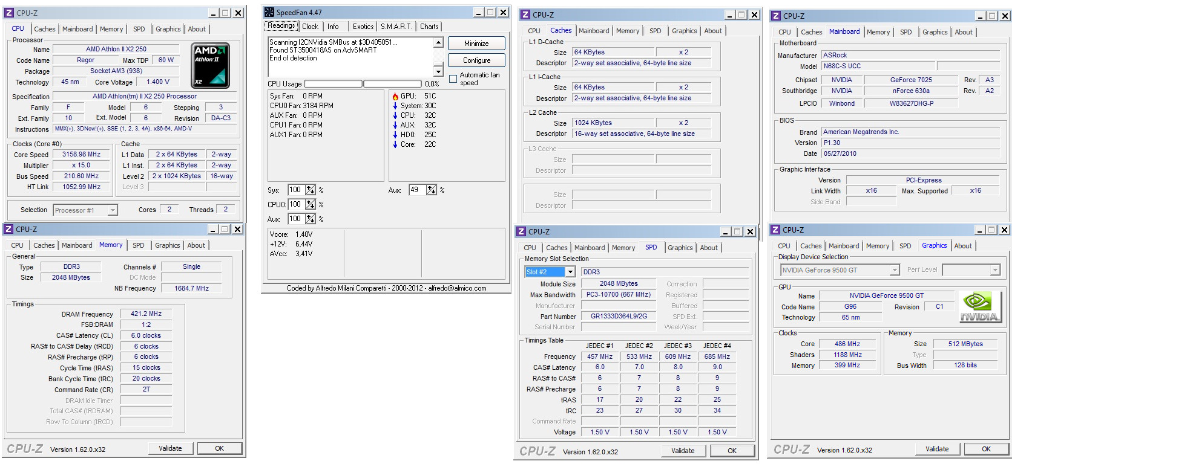Open the Slot #2 memory slot dropdown
Viewport: 1190px width, 464px height.
tap(570, 272)
